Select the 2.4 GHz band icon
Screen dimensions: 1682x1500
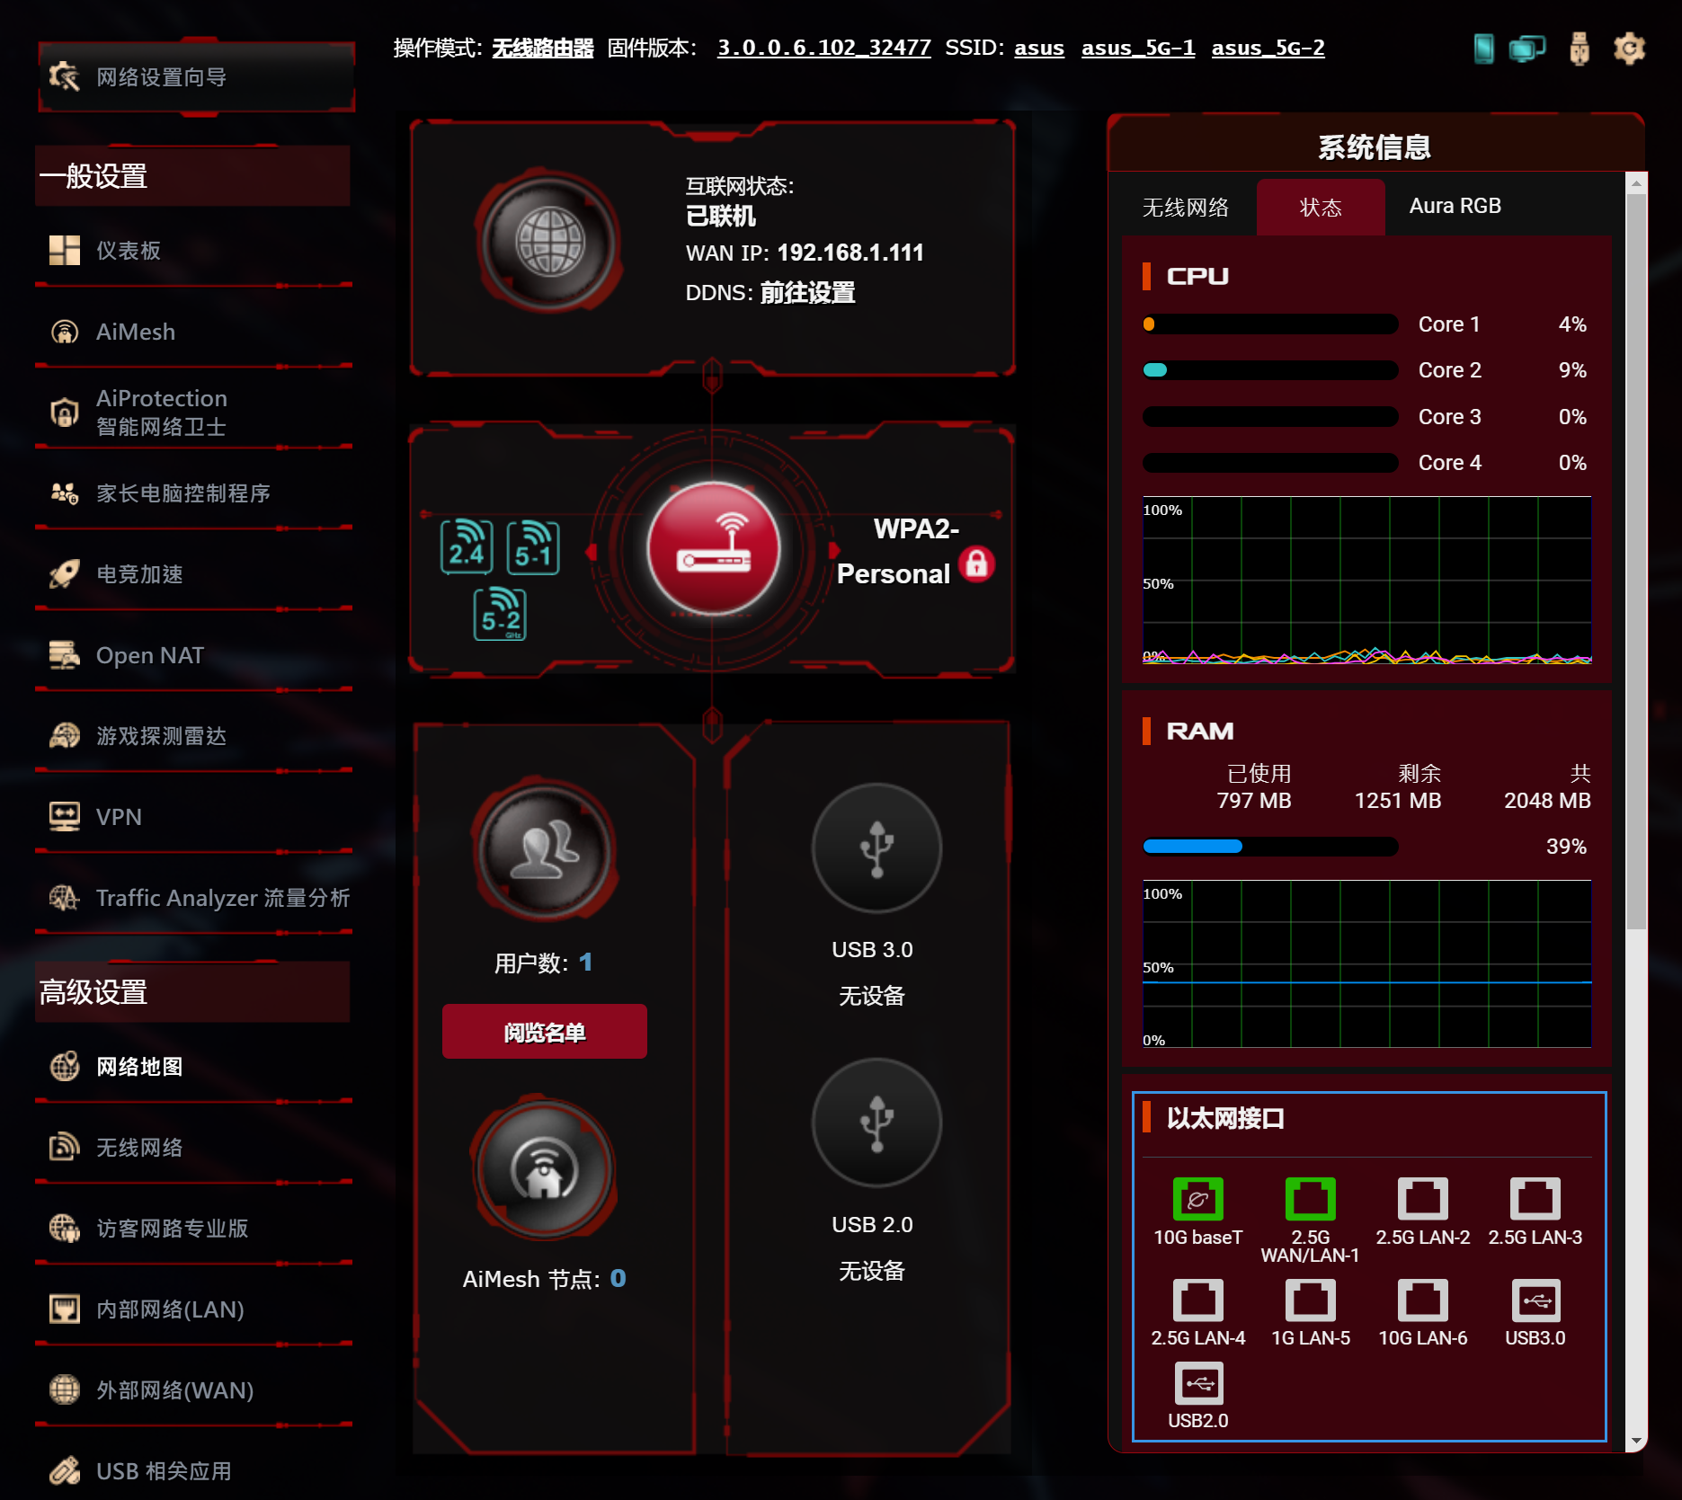coord(467,546)
